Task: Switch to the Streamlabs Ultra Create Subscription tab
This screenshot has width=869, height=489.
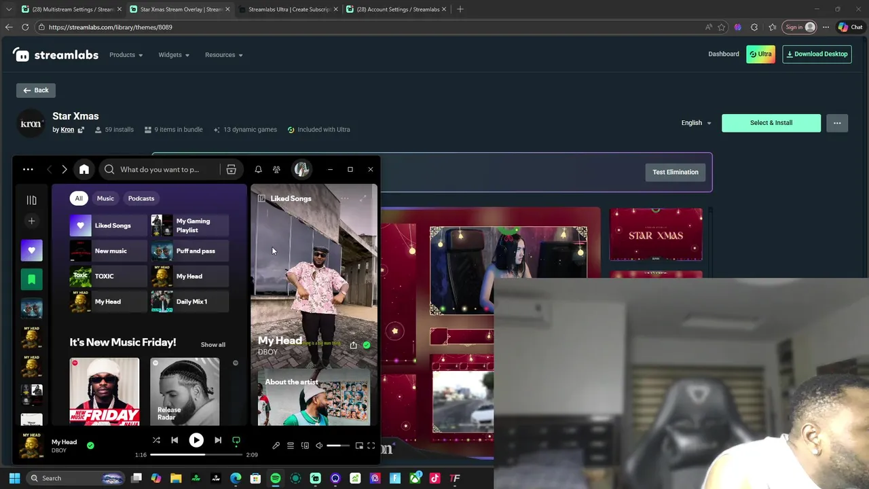Action: pyautogui.click(x=288, y=10)
